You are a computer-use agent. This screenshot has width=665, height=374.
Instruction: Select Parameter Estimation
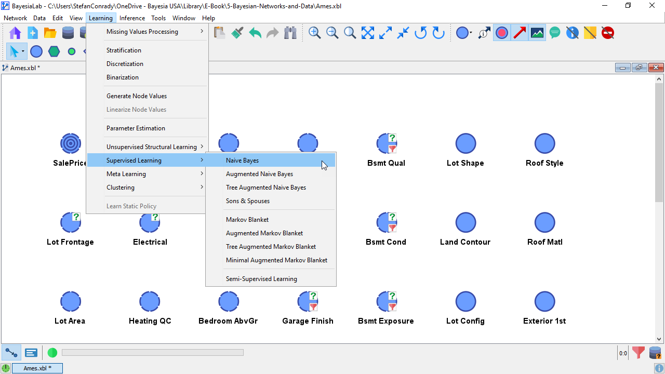click(147, 128)
